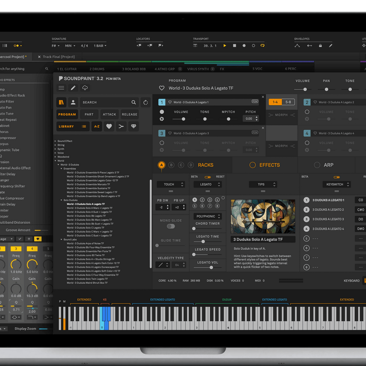The width and height of the screenshot is (366, 366).
Task: Adjust the Legato Vol slider
Action: click(211, 267)
